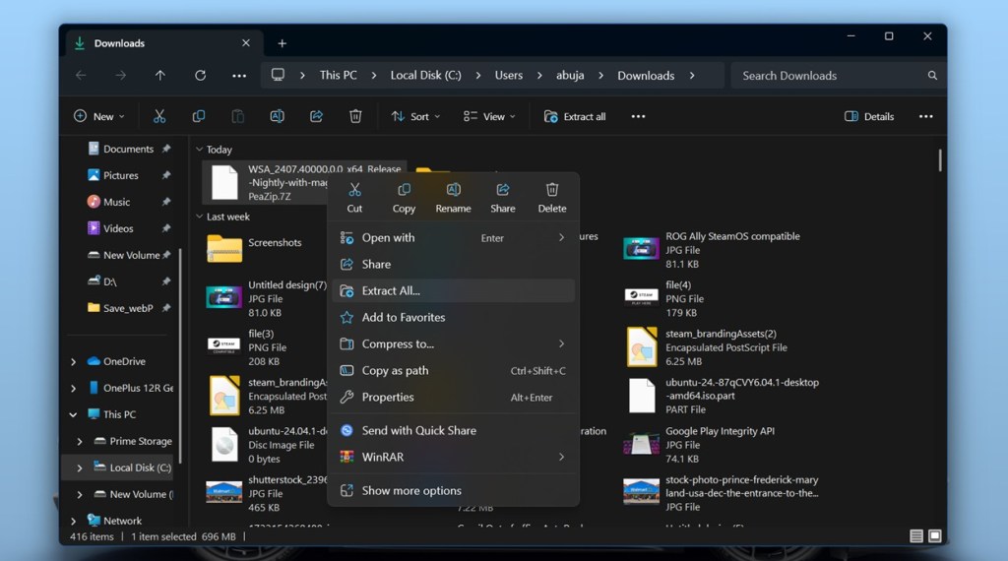This screenshot has width=1008, height=561.
Task: Click Extract all toolbar button
Action: [575, 116]
